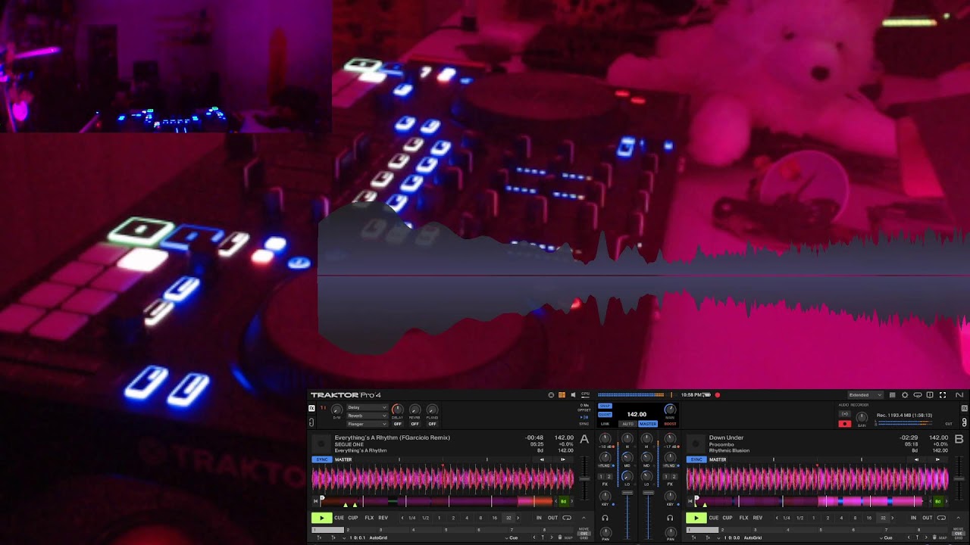This screenshot has width=970, height=545.
Task: Jump to track start on Deck B stripe
Action: (690, 501)
